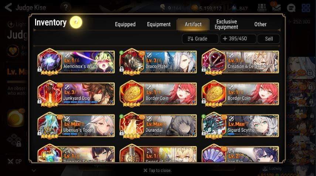Select the Uberius's Tooth artifact card
Image resolution: width=316 pixels, height=176 pixels.
click(x=76, y=125)
